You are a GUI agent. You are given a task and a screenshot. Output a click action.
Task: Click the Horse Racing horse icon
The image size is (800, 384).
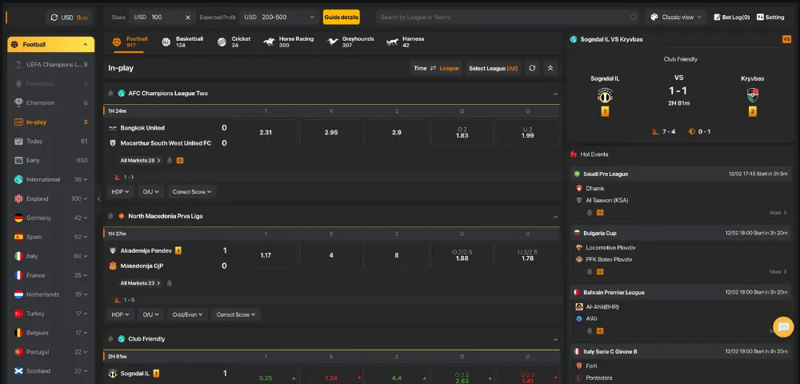(x=267, y=42)
